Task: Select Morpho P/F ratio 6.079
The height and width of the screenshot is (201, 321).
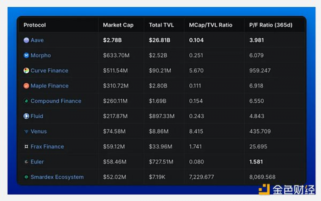Action: [x=256, y=55]
